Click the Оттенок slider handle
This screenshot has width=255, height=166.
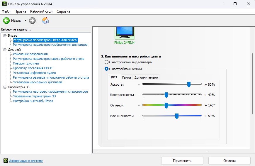click(x=166, y=106)
